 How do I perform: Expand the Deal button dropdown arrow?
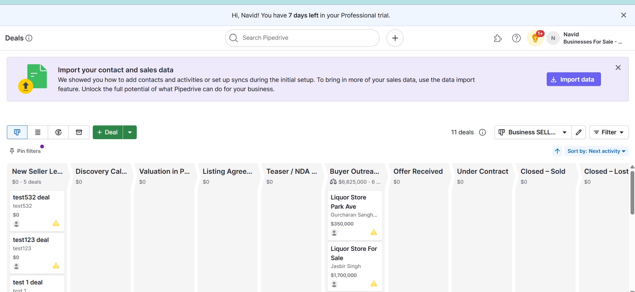click(x=130, y=132)
